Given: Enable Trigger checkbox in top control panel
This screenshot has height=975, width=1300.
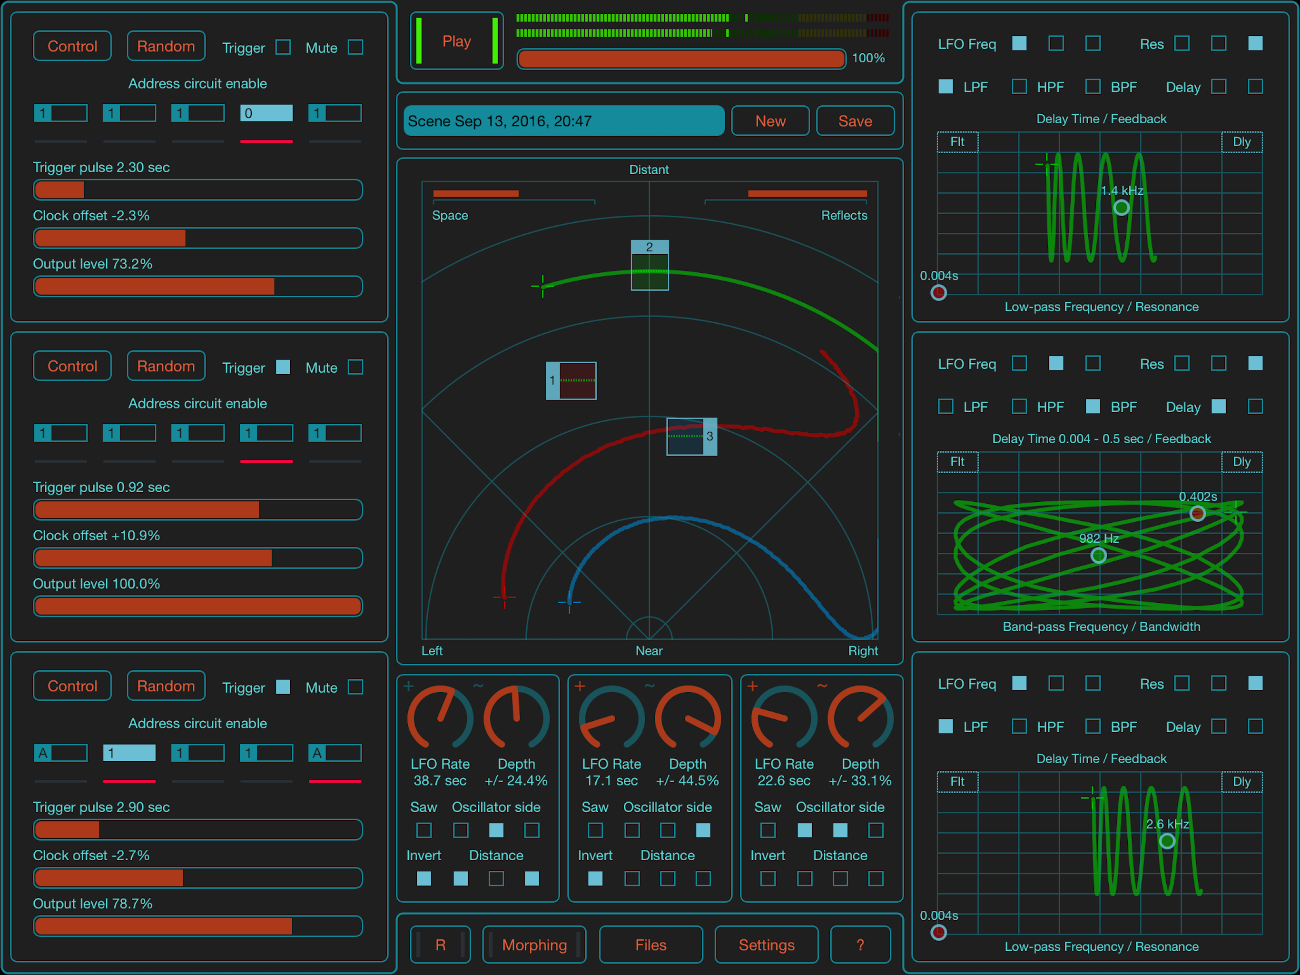Looking at the screenshot, I should point(283,47).
